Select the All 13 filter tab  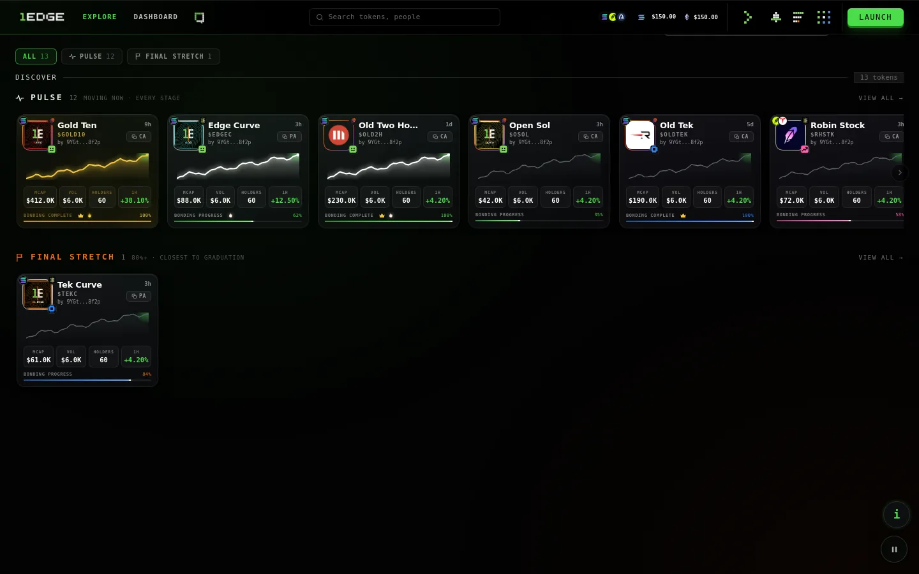[36, 57]
